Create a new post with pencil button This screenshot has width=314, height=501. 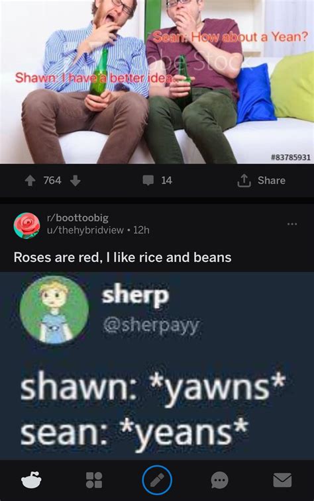tap(157, 480)
